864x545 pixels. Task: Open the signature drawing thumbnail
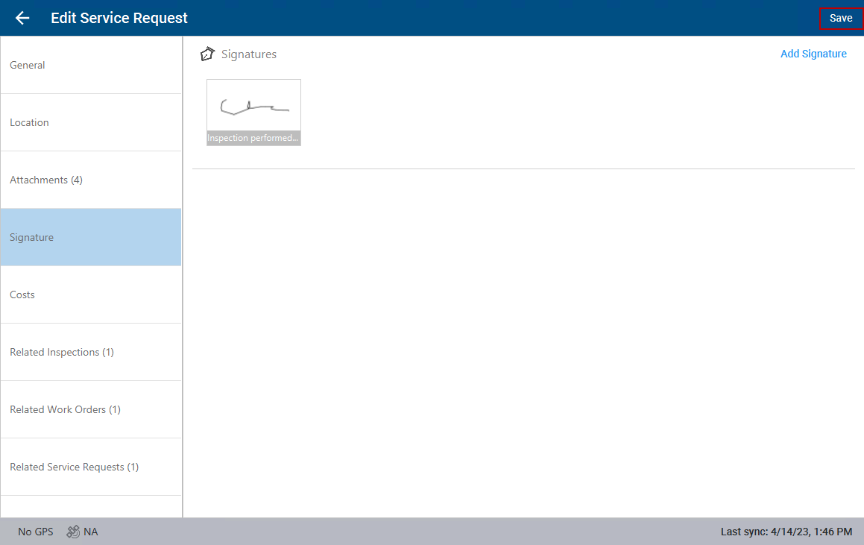(x=253, y=106)
